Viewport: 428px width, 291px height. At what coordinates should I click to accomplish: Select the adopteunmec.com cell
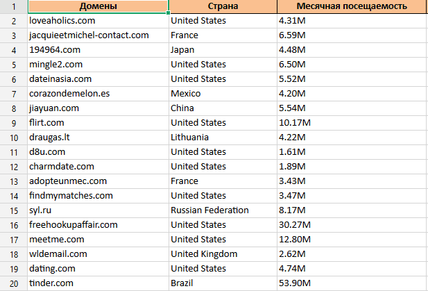coord(98,181)
